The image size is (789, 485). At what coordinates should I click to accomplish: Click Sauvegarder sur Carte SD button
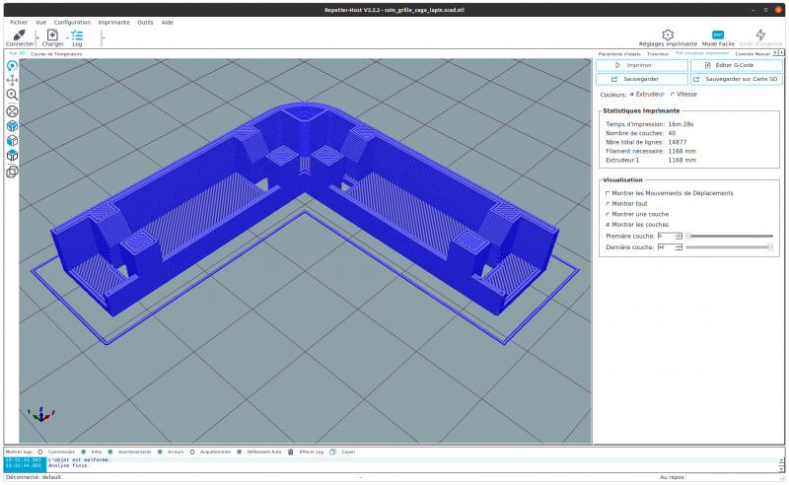(736, 79)
